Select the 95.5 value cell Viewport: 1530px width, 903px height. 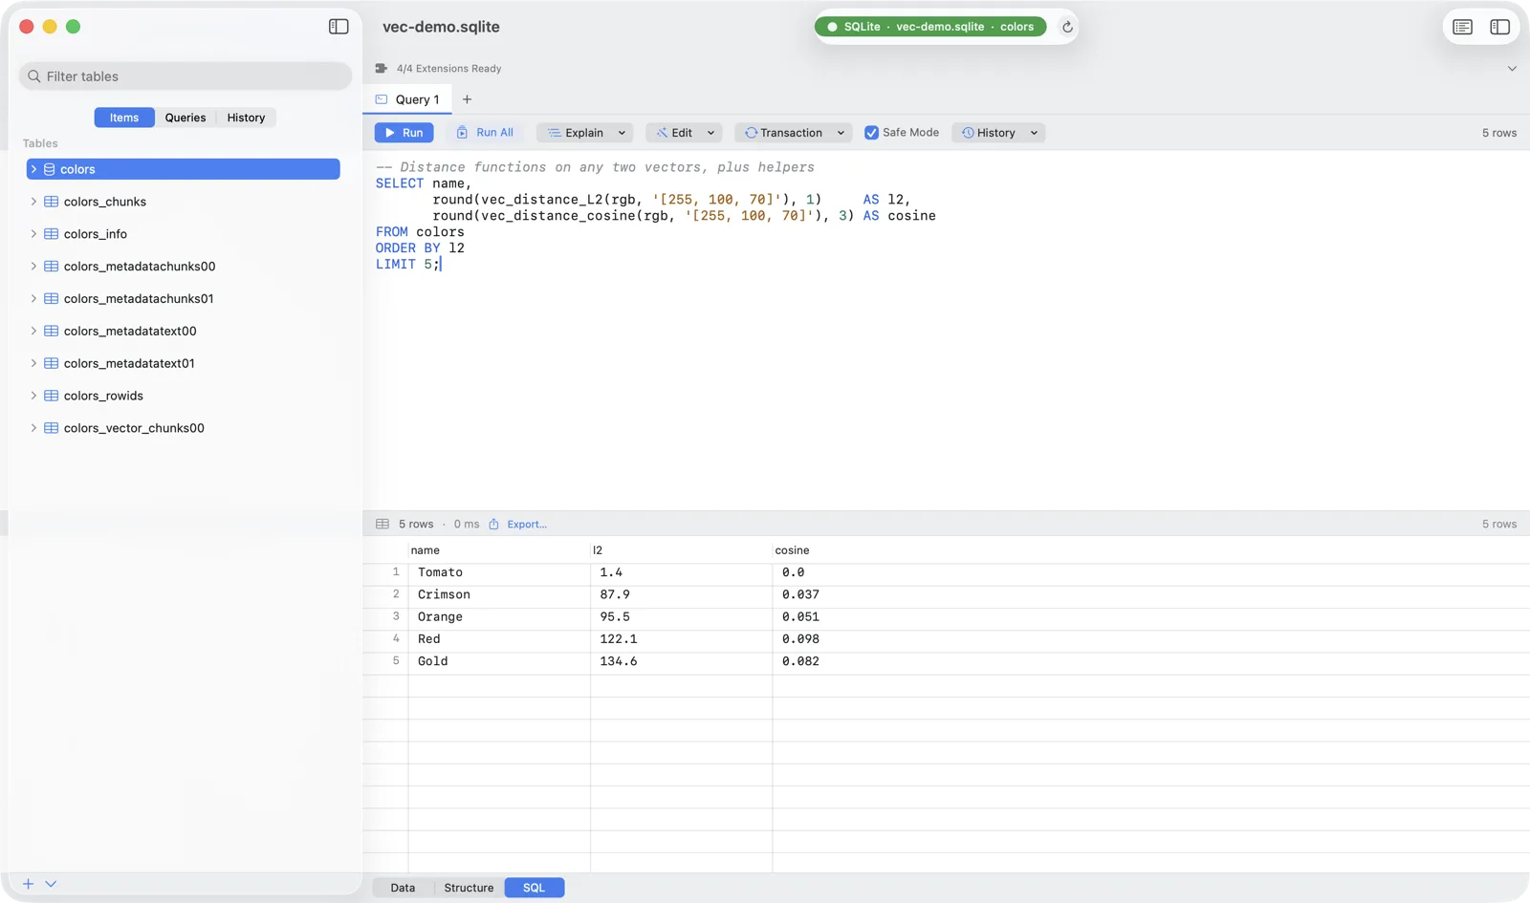(681, 616)
